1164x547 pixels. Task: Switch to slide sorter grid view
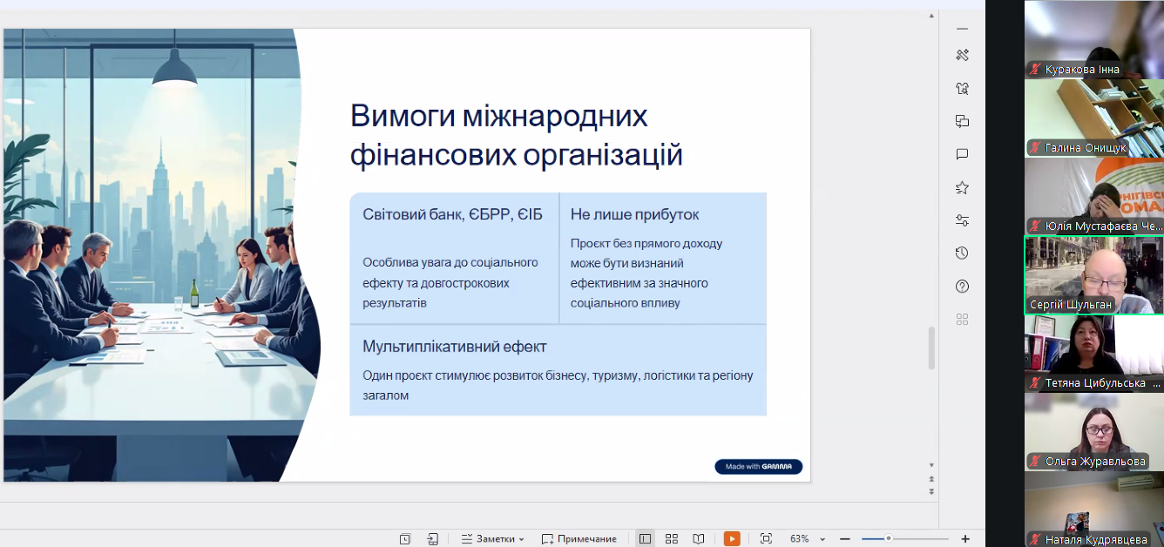[x=672, y=539]
